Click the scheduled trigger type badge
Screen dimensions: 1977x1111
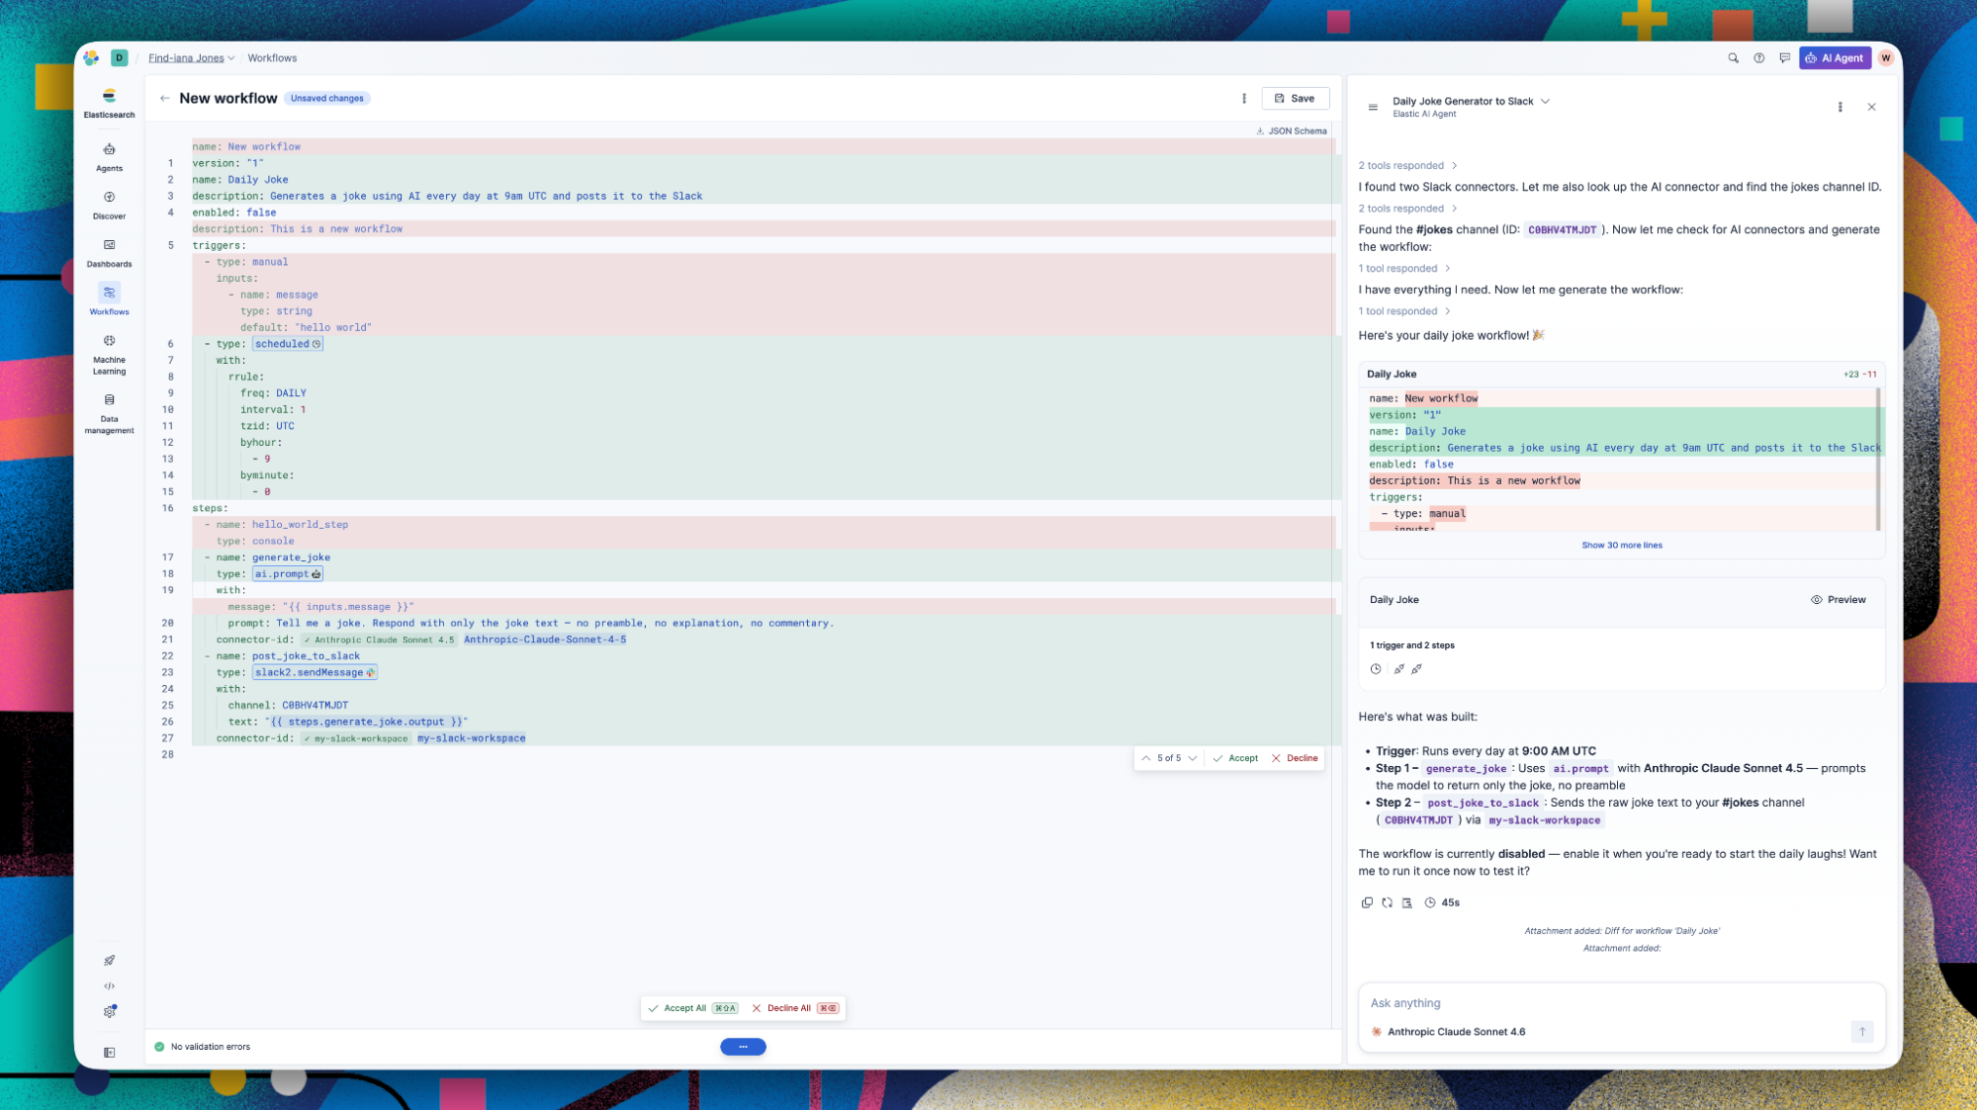[x=288, y=344]
